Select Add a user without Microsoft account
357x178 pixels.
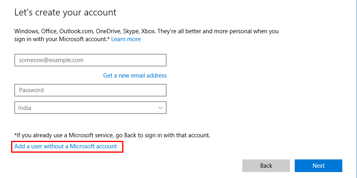[65, 146]
